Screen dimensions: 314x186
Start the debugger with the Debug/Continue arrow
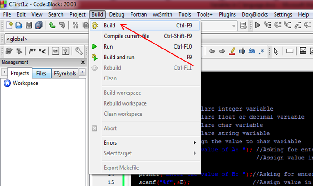coord(257,25)
